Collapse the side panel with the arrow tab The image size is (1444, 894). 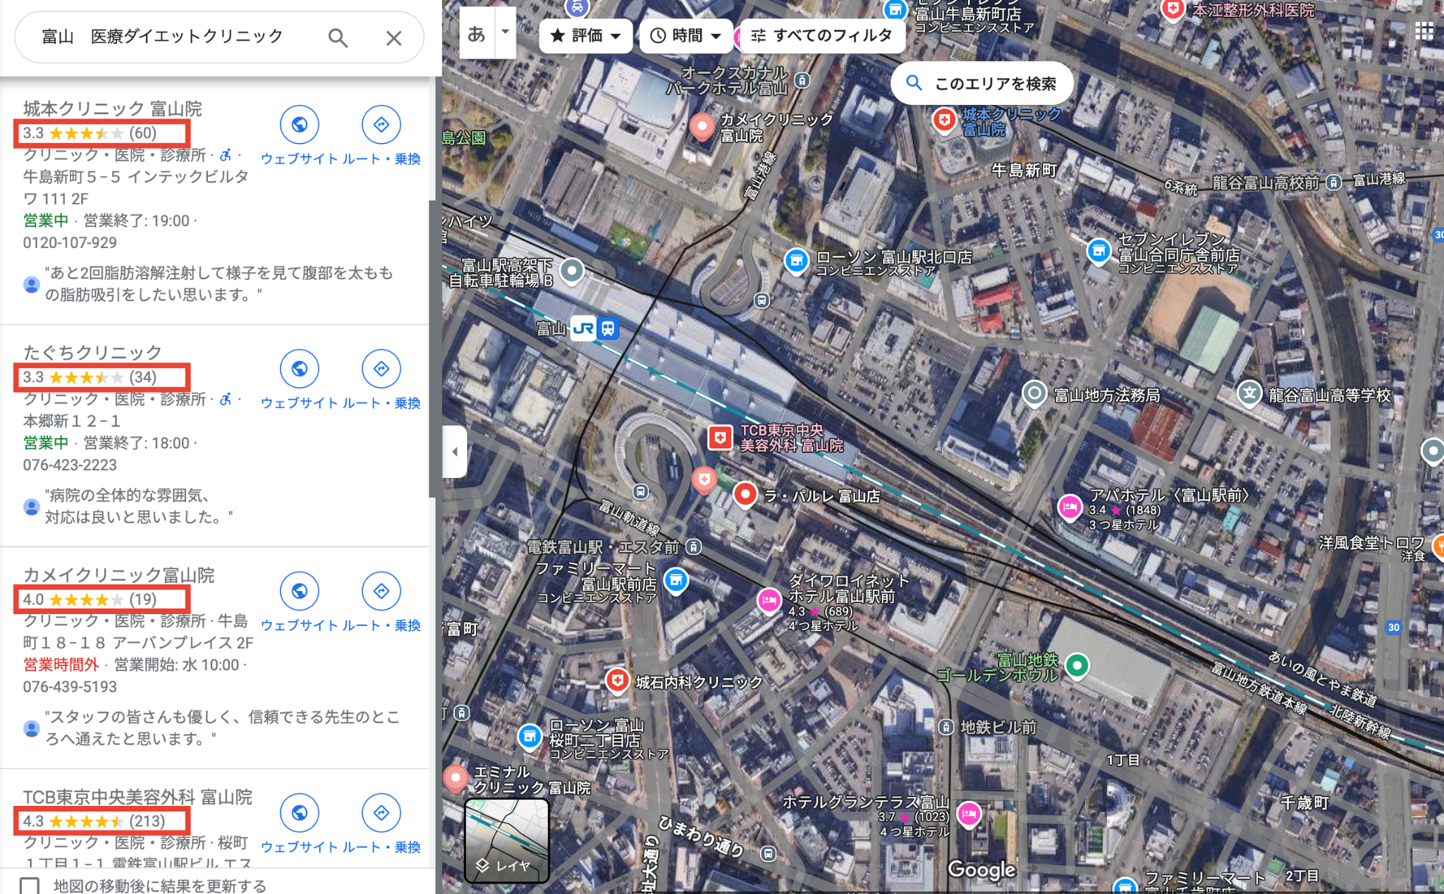[455, 451]
